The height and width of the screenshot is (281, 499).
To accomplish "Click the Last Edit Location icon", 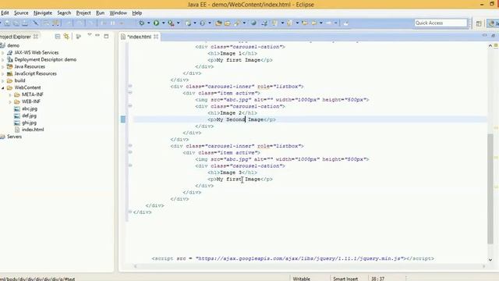I will point(305,23).
